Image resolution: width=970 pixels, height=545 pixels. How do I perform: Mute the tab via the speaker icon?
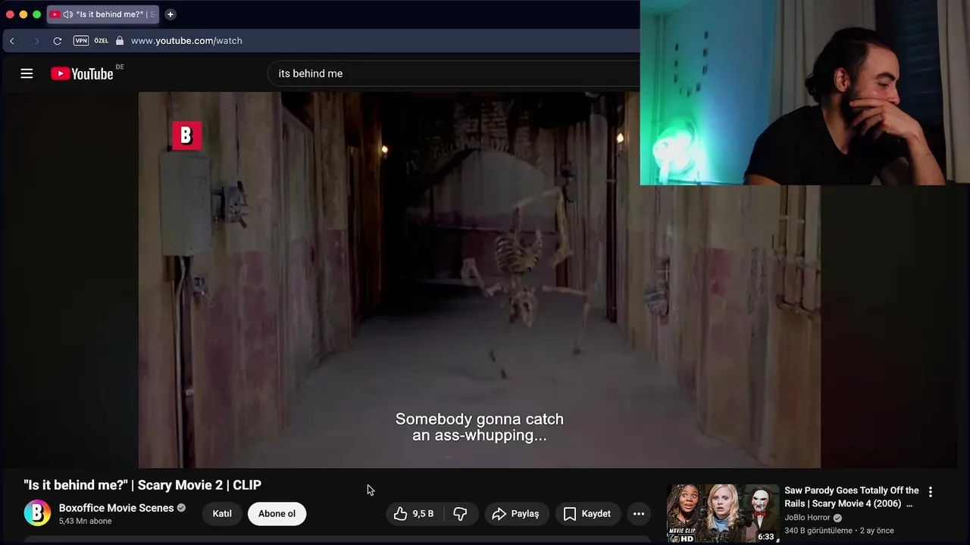67,14
